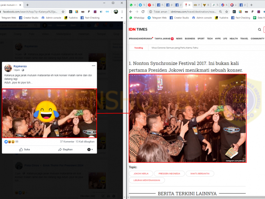This screenshot has width=265, height=199.
Task: Click the zoom magnifier icon in IDN Times address bar
Action: [220, 12]
